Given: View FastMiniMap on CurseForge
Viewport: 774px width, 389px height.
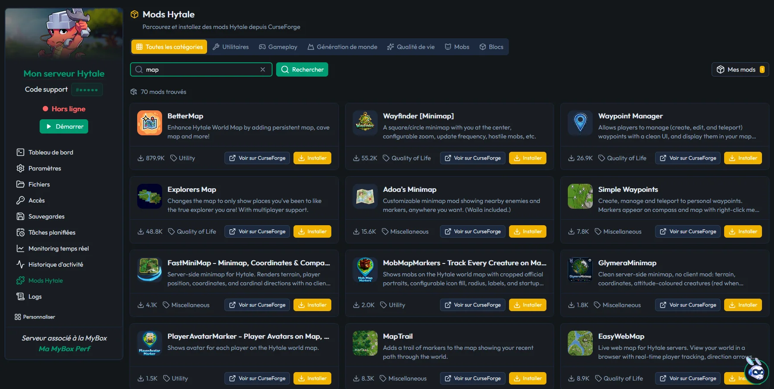Looking at the screenshot, I should click(257, 305).
